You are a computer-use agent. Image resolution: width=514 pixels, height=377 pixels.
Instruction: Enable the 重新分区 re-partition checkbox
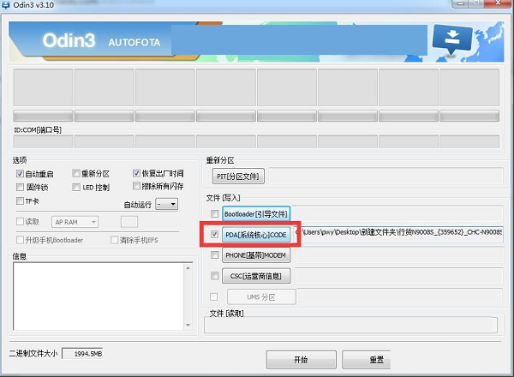(x=76, y=173)
